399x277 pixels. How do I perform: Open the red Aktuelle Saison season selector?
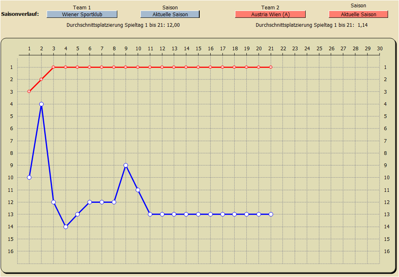point(358,14)
